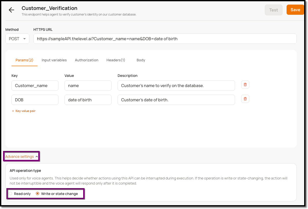Switch to the Headers(1) tab
The image size is (308, 209).
click(116, 60)
